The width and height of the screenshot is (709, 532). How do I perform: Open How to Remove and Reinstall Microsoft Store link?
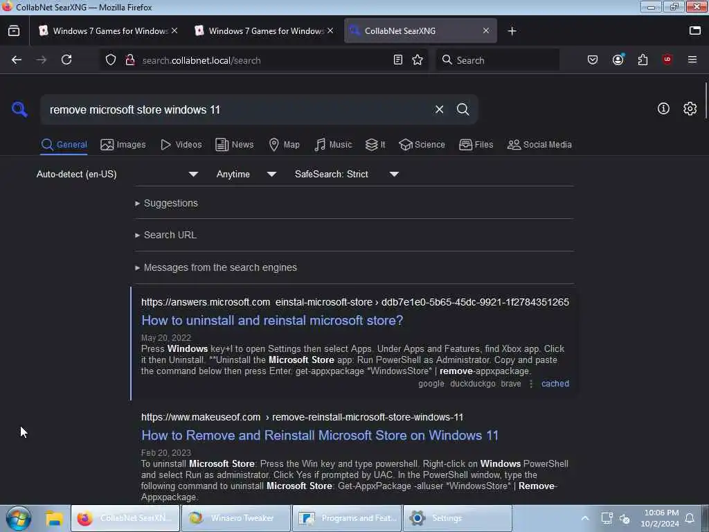click(320, 435)
